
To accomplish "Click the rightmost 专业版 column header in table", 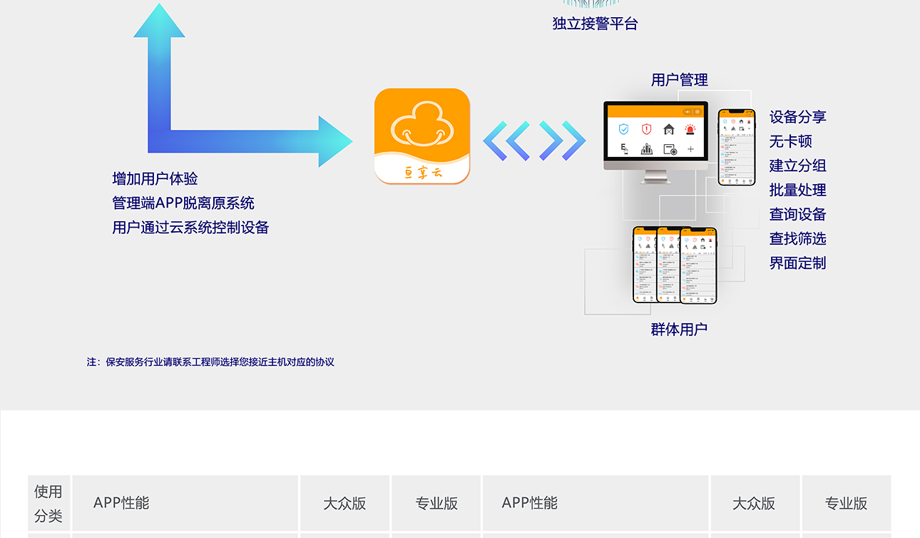I will pyautogui.click(x=846, y=503).
